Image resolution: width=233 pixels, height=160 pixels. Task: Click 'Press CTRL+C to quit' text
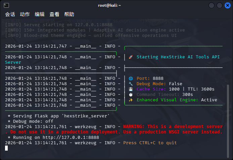[150, 143]
